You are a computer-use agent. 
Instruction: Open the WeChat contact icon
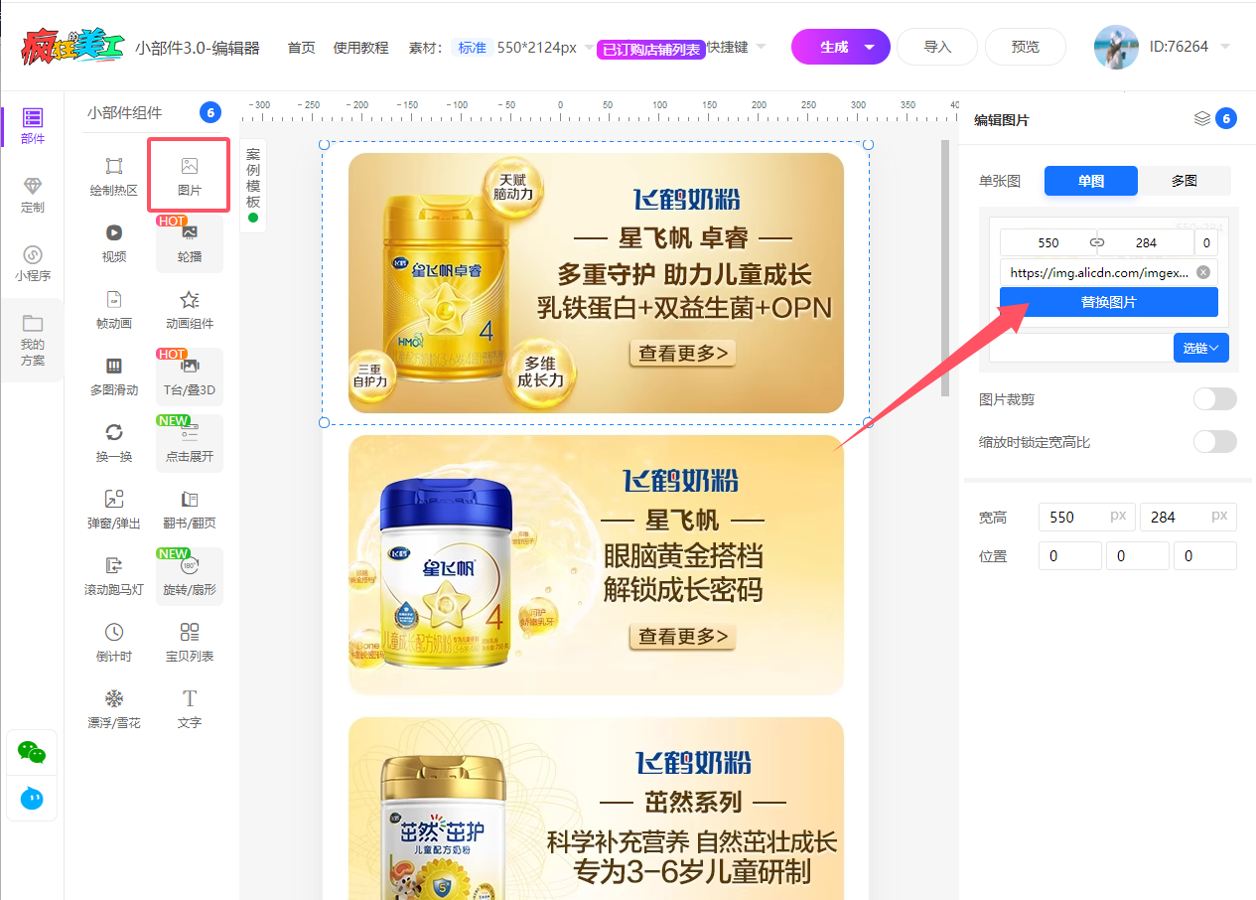(32, 753)
